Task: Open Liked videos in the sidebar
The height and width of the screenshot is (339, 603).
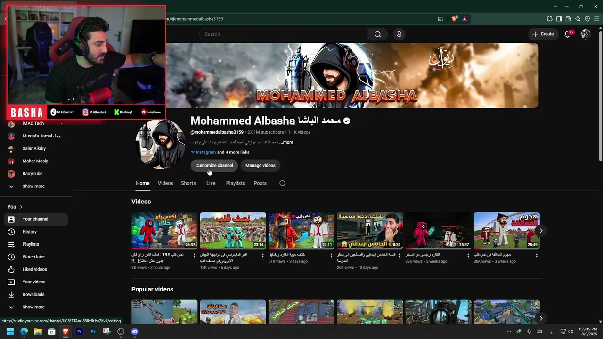Action: pyautogui.click(x=36, y=269)
